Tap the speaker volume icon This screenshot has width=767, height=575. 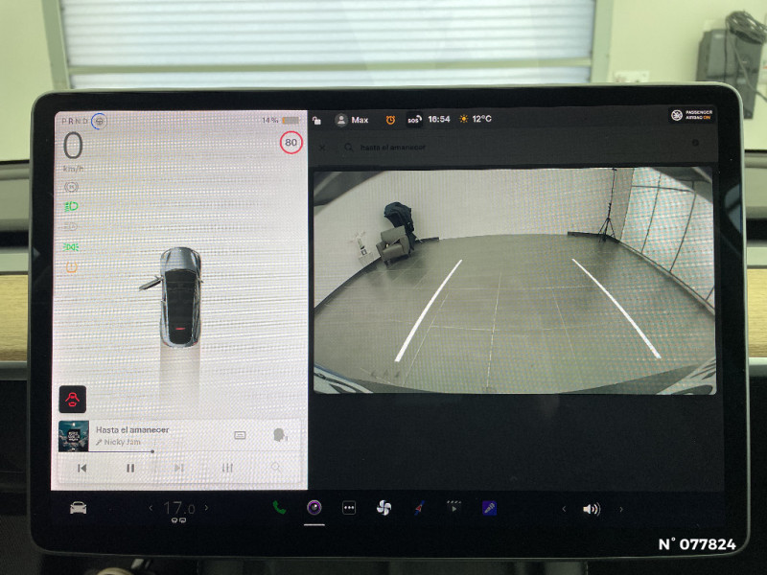[x=592, y=509]
